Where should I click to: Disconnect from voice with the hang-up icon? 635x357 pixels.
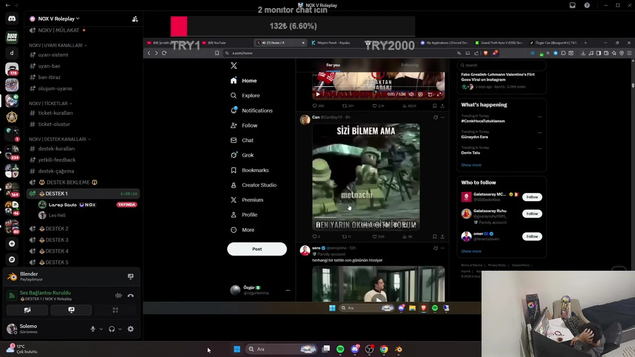(130, 296)
